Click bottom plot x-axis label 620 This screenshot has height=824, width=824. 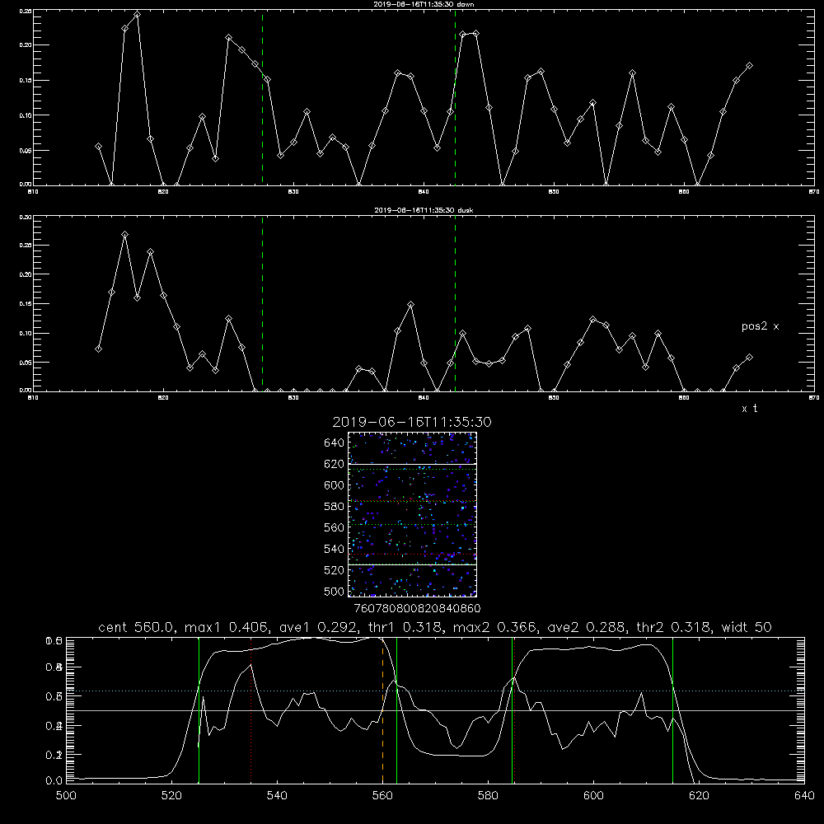(x=699, y=796)
